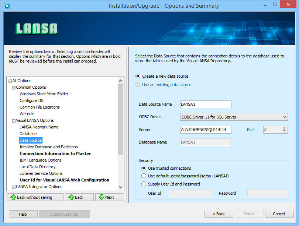Click the Visual LANSA Options label
This screenshot has width=299, height=226.
[35, 120]
